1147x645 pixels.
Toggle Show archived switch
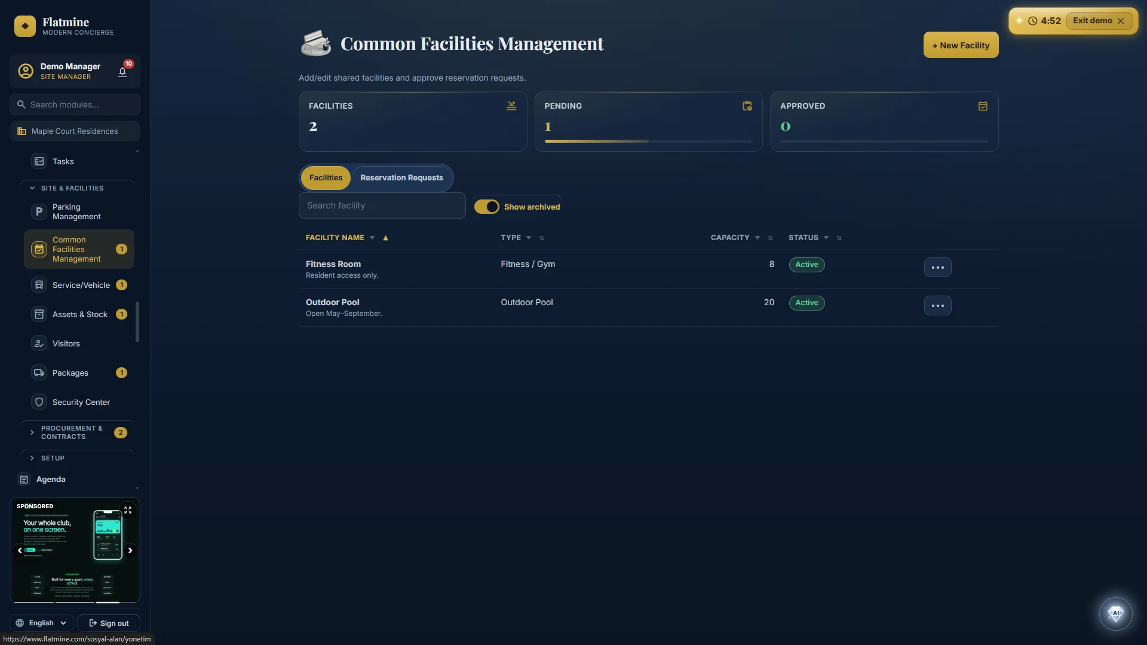[x=487, y=207]
